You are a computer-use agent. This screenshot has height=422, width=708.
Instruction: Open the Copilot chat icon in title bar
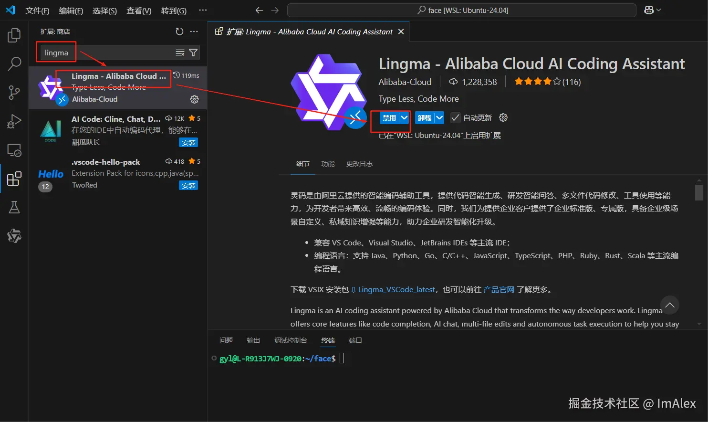pyautogui.click(x=649, y=10)
